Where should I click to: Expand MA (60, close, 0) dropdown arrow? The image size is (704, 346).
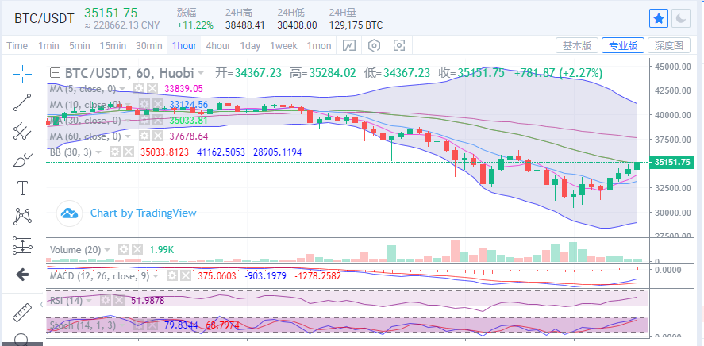pos(129,136)
